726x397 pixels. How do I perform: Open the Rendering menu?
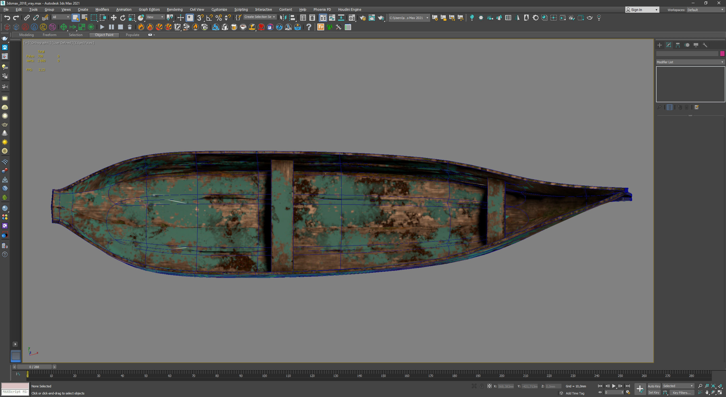point(174,10)
